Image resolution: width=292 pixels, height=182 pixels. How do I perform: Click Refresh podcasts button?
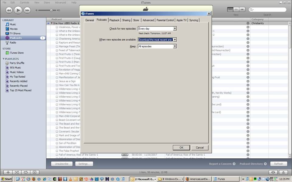[x=279, y=164]
